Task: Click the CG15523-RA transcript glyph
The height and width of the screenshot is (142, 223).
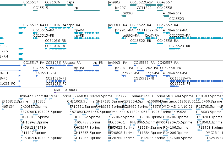Action: (x=196, y=38)
